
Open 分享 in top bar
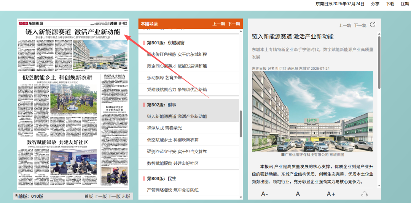[375, 4]
